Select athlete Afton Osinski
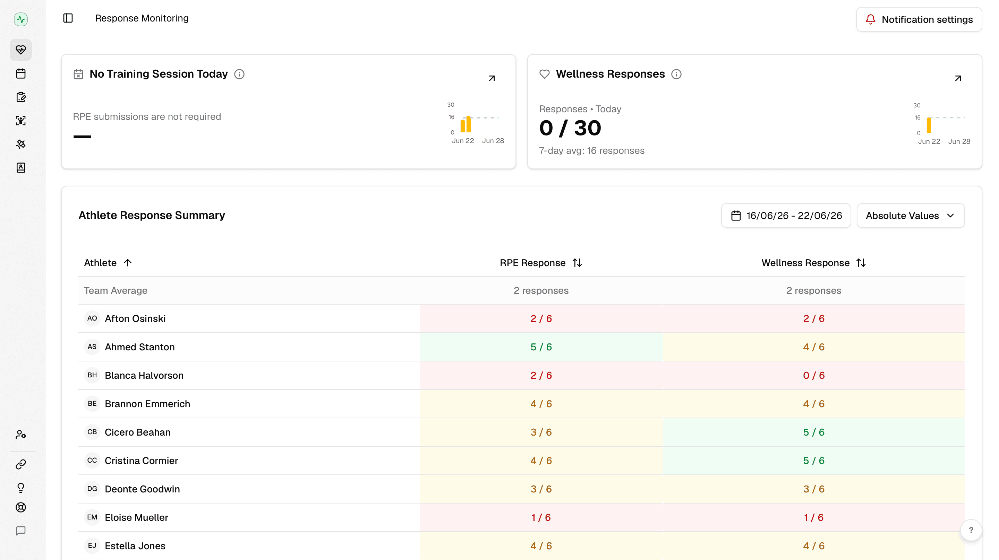999x560 pixels. (x=135, y=318)
